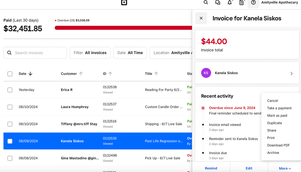Screen dimensions: 301x172
Task: Check the Erica R invoice checkbox
Action: coord(10,90)
